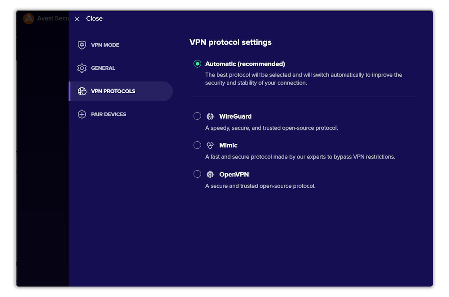The width and height of the screenshot is (449, 297).
Task: Click the Mimic protocol icon
Action: coord(210,145)
